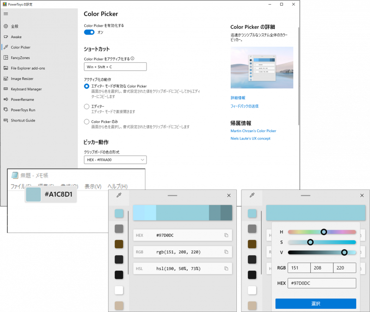This screenshot has width=370, height=312.
Task: Click the lightest shade in the left editor color bar
Action: pyautogui.click(x=139, y=213)
